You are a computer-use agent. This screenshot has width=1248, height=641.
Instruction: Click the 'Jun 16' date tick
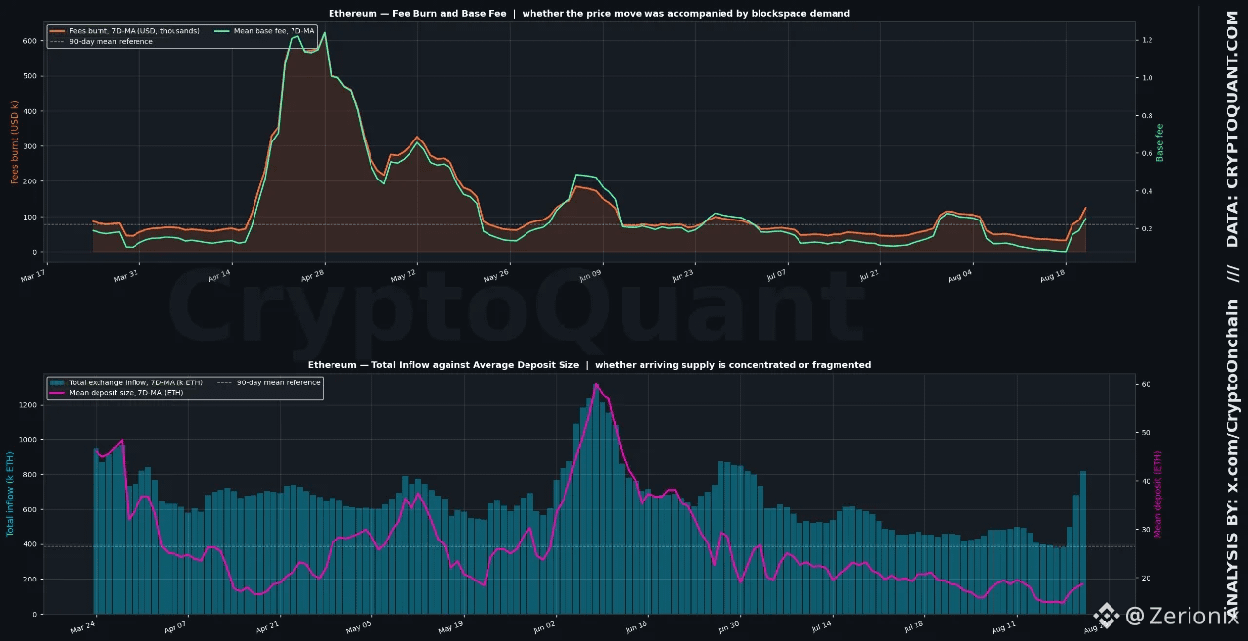pyautogui.click(x=636, y=628)
